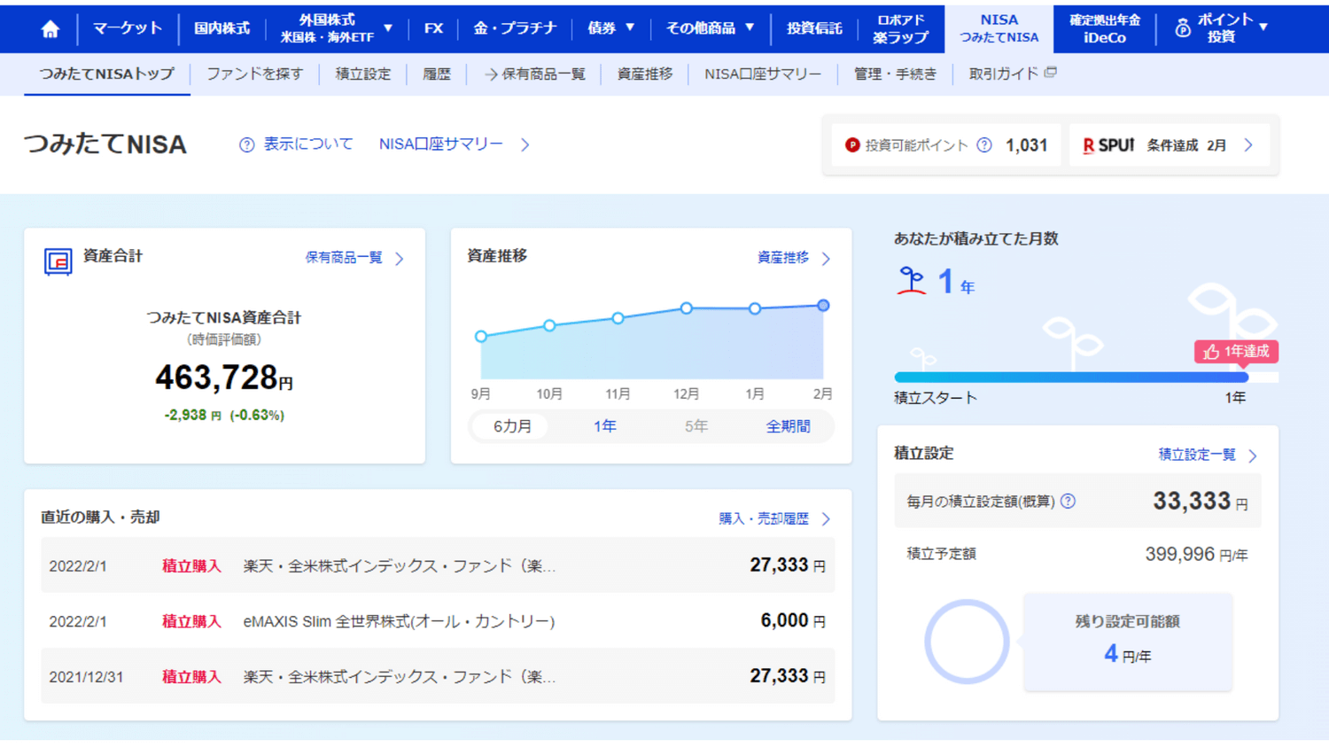The width and height of the screenshot is (1329, 747).
Task: Open the NISA つみたてNISA tab
Action: (x=999, y=28)
